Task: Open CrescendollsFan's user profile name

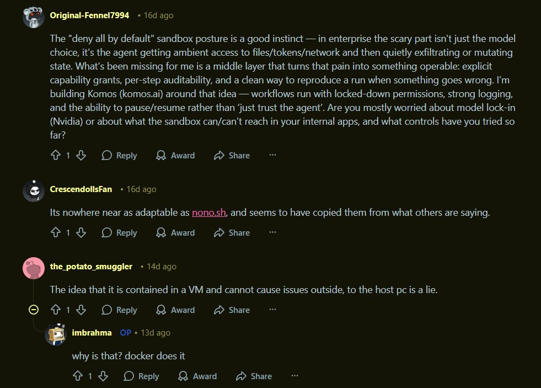Action: pos(81,189)
